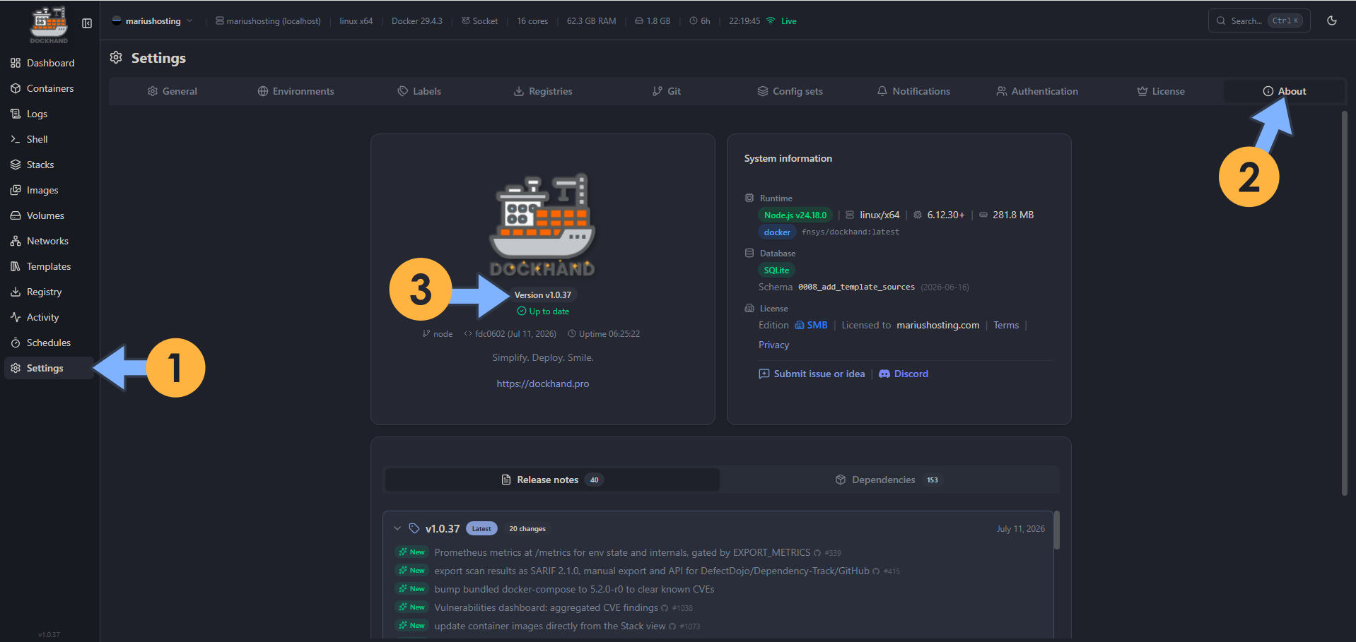Image resolution: width=1356 pixels, height=642 pixels.
Task: Click the mariushosting (localhost) host label
Action: coord(268,21)
